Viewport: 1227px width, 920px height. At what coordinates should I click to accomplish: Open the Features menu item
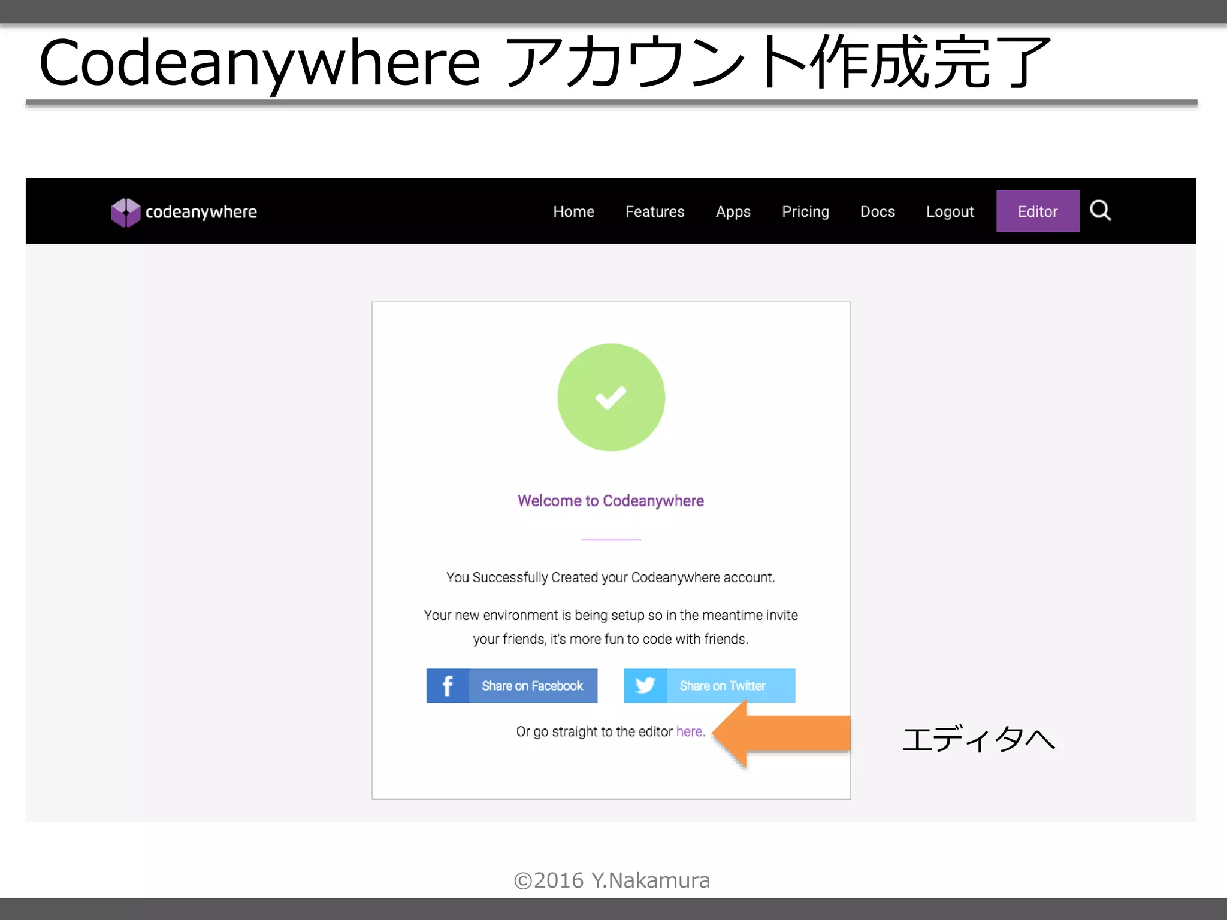[x=655, y=211]
